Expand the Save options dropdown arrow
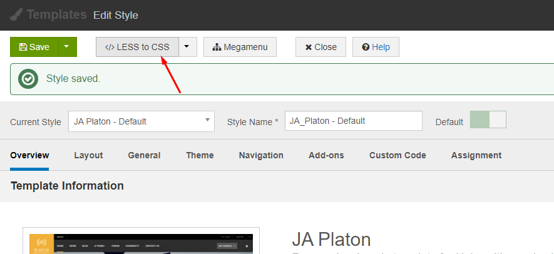 68,47
